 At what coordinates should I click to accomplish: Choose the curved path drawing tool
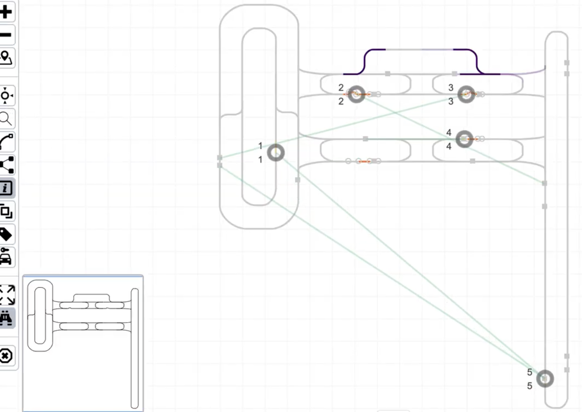[6, 142]
